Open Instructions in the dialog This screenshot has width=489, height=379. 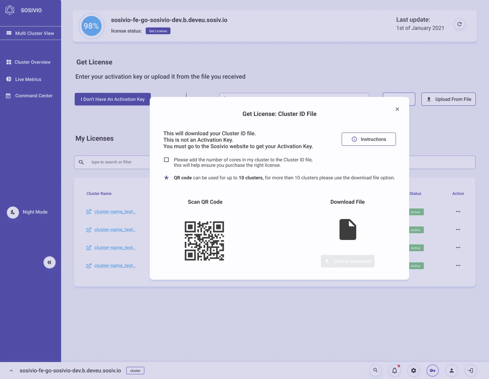(369, 139)
